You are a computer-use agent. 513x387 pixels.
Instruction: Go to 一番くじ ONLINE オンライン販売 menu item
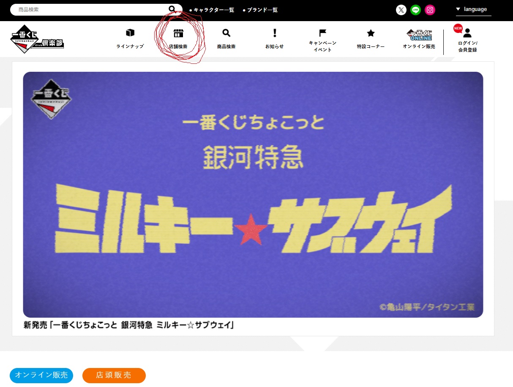point(419,39)
